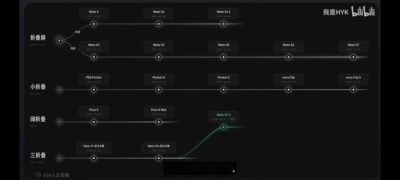
Task: Select the Mate X2 timeline node
Action: pyautogui.click(x=94, y=57)
